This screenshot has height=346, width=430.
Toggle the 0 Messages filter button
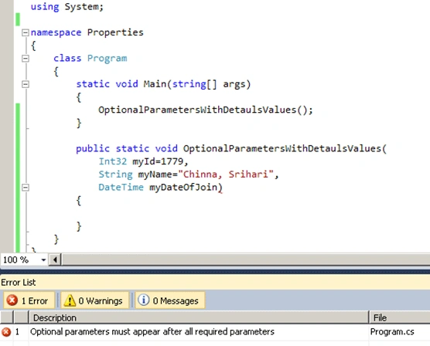tap(169, 300)
